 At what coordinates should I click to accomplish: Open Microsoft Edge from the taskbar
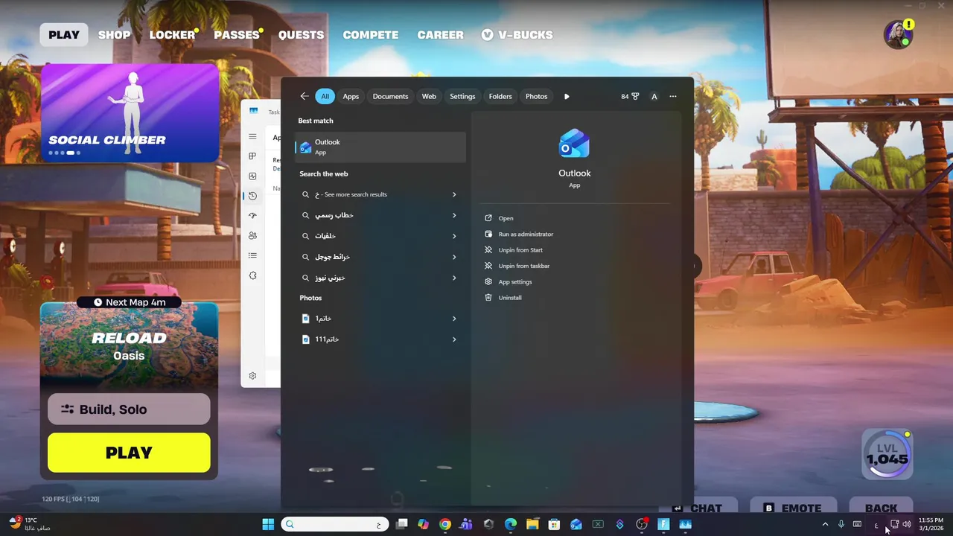pyautogui.click(x=510, y=524)
